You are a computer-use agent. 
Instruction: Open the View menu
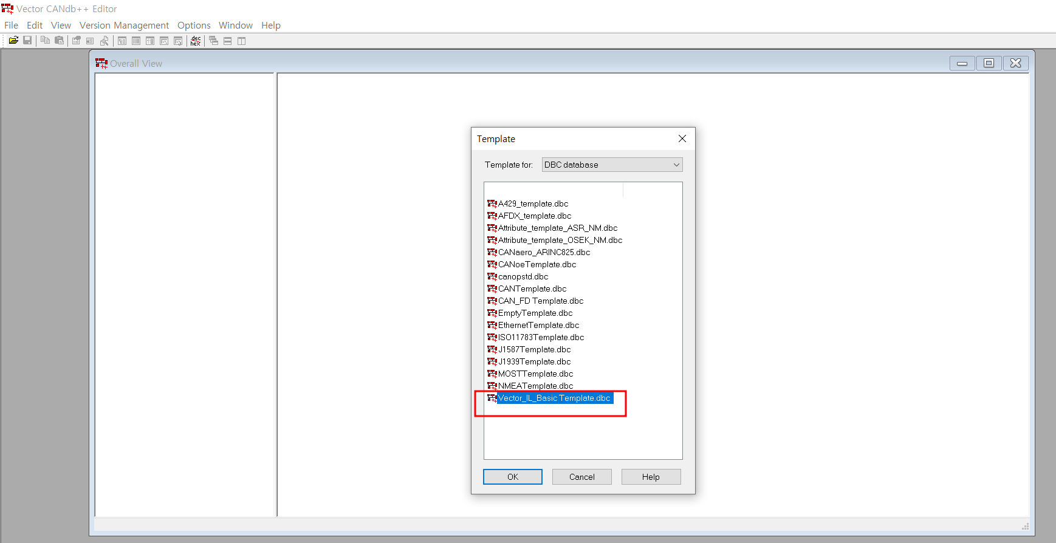(61, 25)
